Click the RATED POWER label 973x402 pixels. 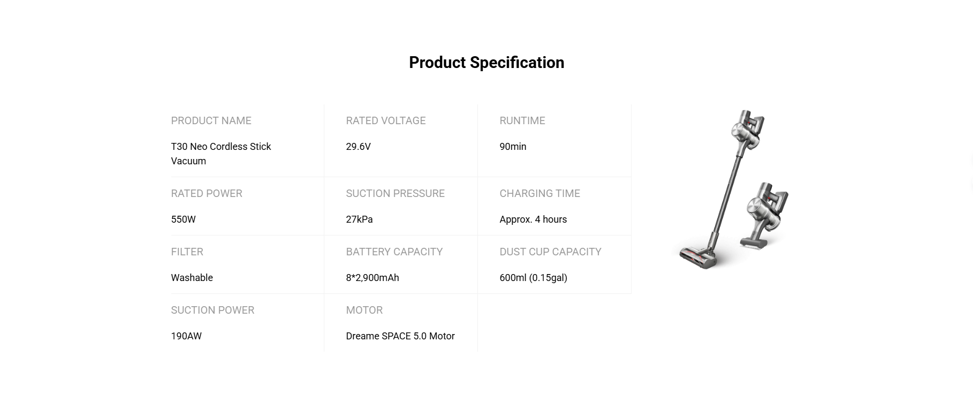[206, 194]
